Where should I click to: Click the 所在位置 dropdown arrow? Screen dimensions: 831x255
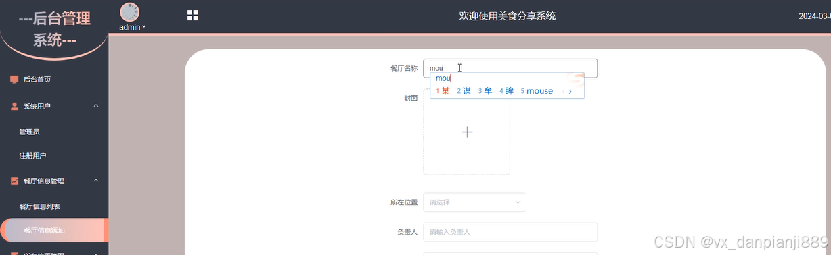pyautogui.click(x=518, y=202)
